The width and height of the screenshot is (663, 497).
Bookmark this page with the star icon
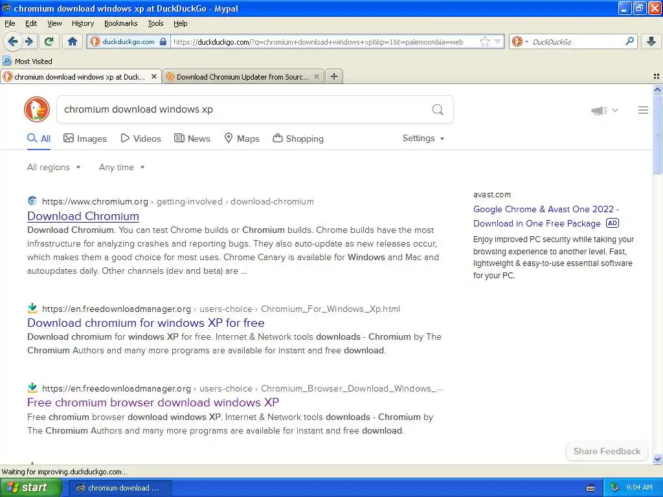tap(484, 41)
